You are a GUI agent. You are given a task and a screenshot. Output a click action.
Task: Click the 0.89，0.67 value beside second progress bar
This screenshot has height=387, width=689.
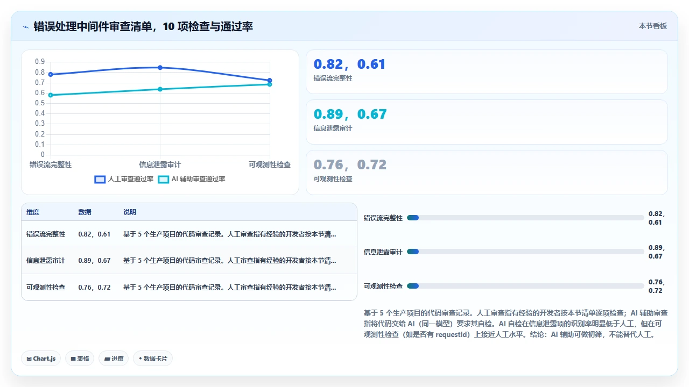point(657,252)
